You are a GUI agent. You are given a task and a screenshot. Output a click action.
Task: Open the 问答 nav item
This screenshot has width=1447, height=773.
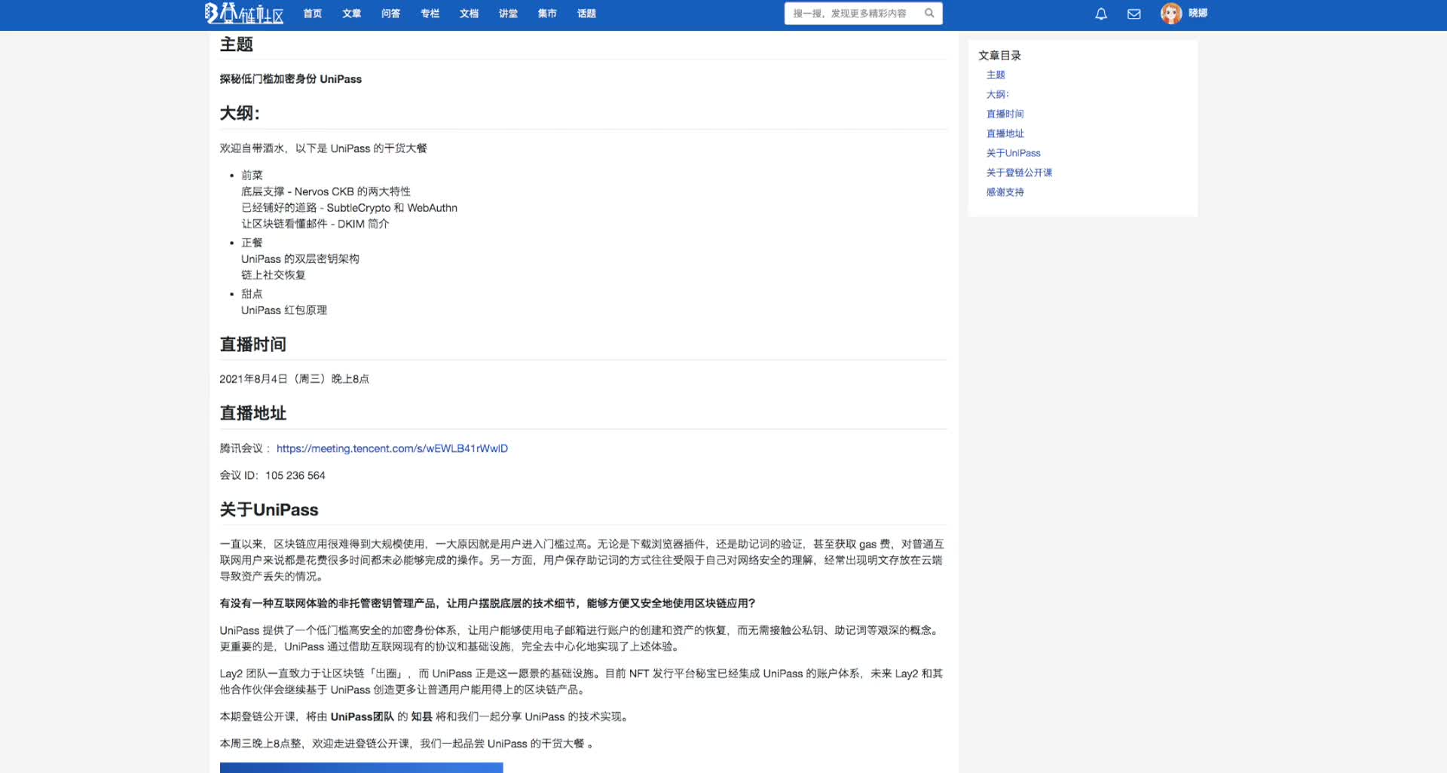point(391,14)
